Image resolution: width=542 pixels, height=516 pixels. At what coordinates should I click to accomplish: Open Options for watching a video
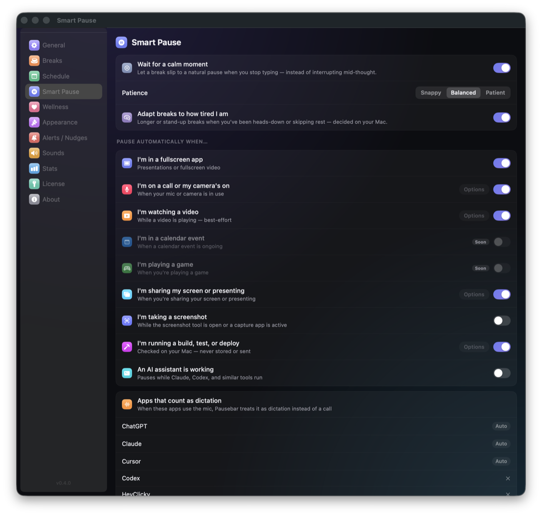[474, 215]
